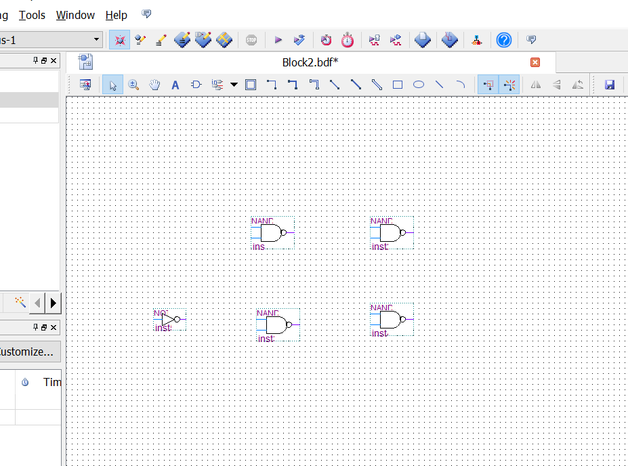The width and height of the screenshot is (628, 466).
Task: Click feedback speech bubble in main toolbar
Action: point(531,39)
